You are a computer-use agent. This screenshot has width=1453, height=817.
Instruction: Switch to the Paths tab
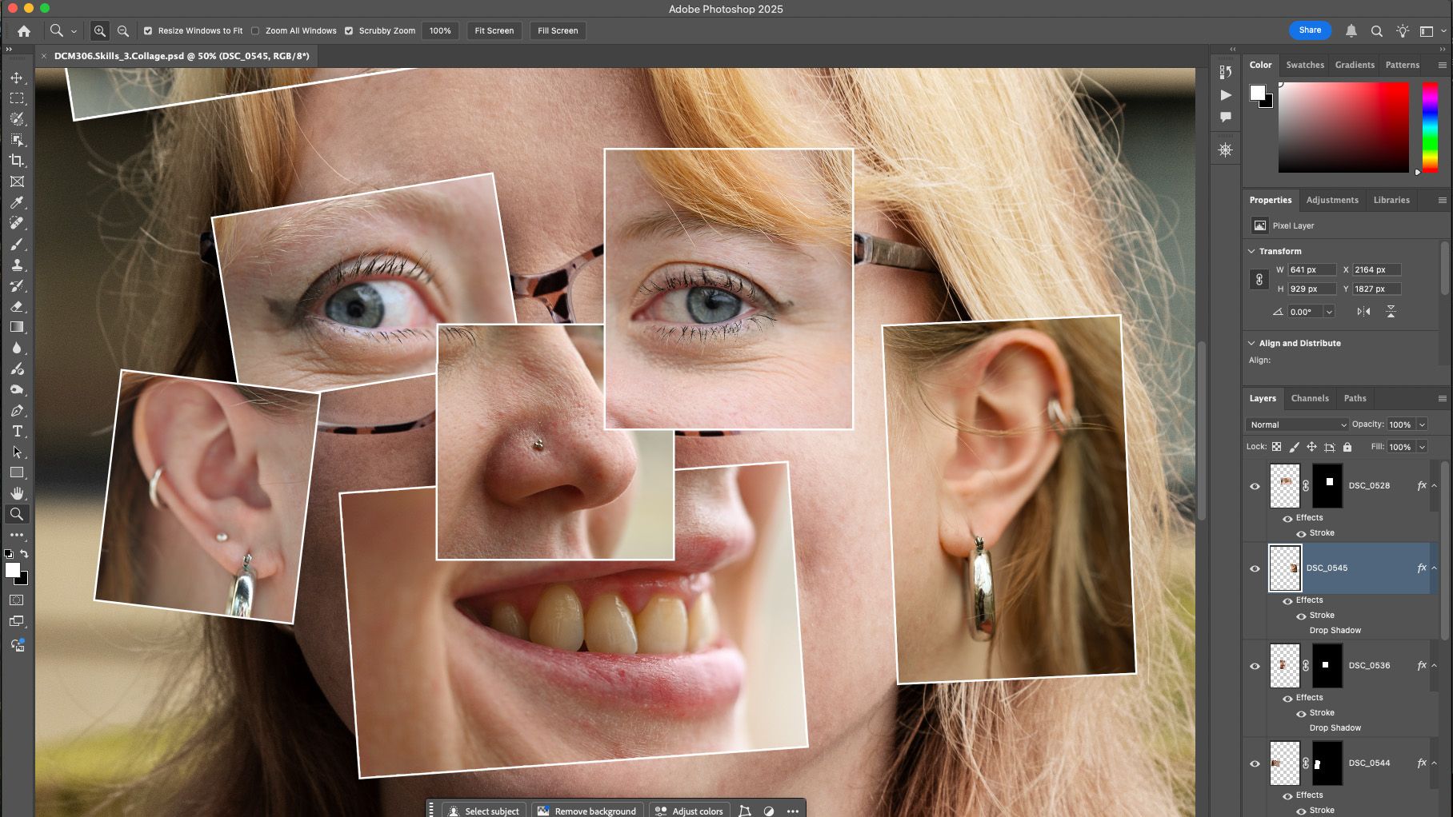1355,398
